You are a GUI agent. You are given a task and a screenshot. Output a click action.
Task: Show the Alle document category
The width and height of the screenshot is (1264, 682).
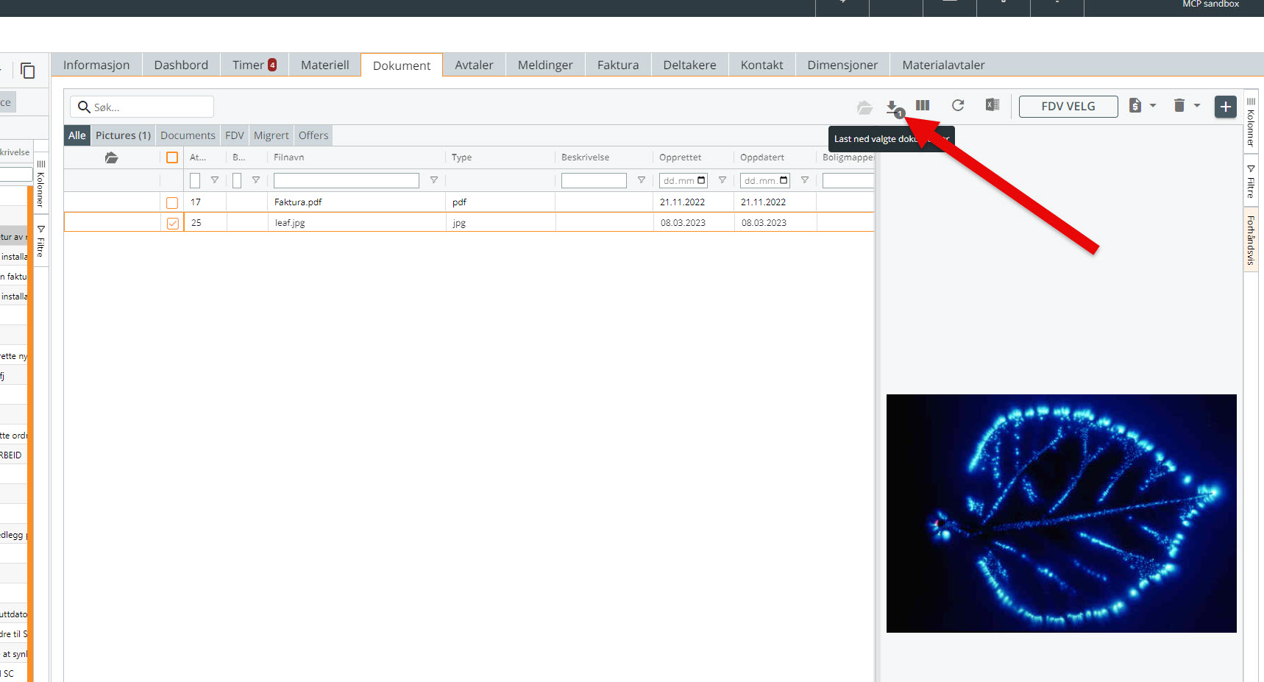77,135
